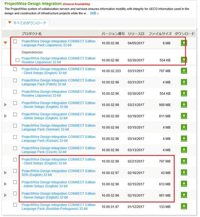Screen dimensions: 200x217
Task: Open SDK (English) 32-bit product link
Action: 59,173
